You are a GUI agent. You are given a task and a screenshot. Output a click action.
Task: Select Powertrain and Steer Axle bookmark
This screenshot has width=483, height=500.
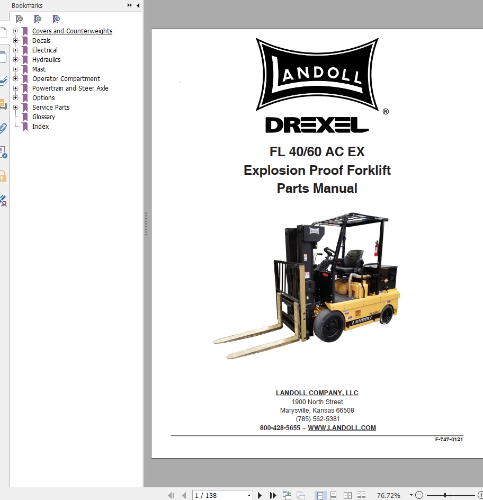70,88
